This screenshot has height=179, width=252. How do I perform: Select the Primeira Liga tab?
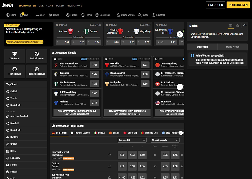[x=149, y=133]
